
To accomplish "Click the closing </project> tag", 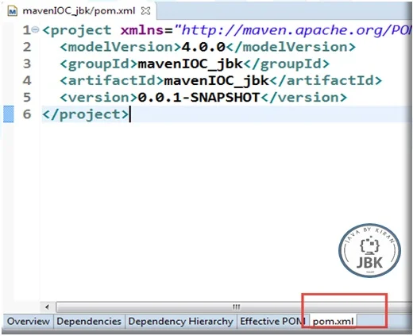I will click(x=85, y=114).
